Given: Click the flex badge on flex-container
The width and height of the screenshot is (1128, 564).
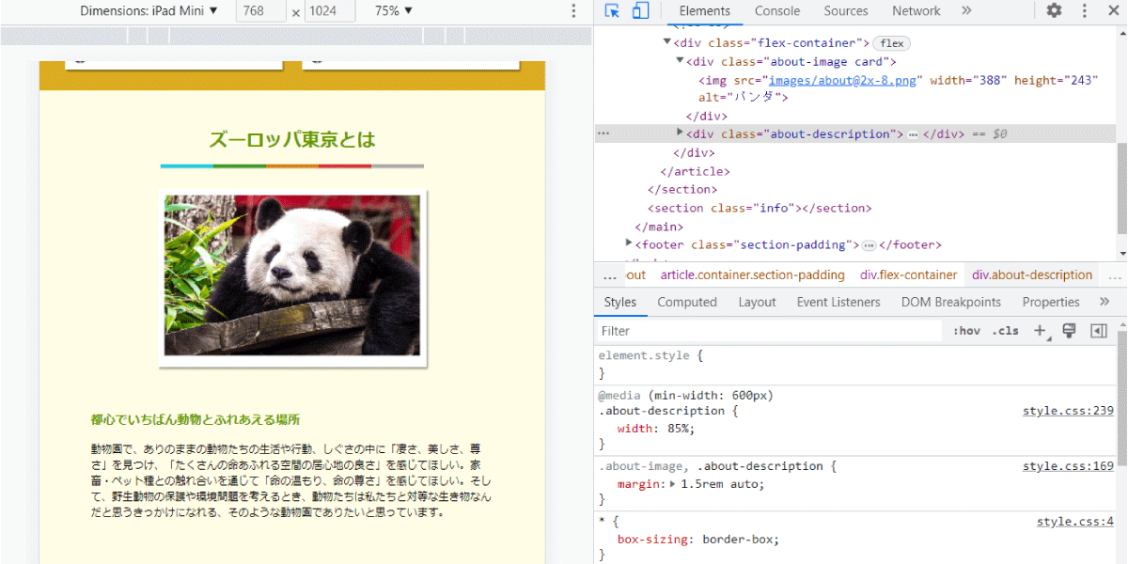Looking at the screenshot, I should tap(892, 43).
